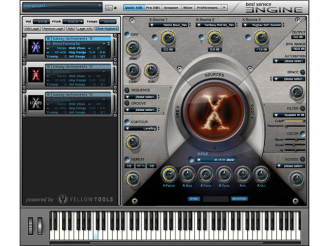The image size is (329, 246).
Task: Toggle the DIRT section on/off LED
Action: click(127, 34)
